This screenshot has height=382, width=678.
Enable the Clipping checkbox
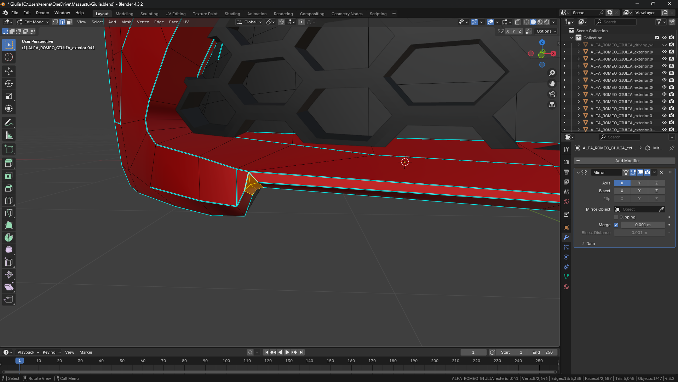point(616,217)
